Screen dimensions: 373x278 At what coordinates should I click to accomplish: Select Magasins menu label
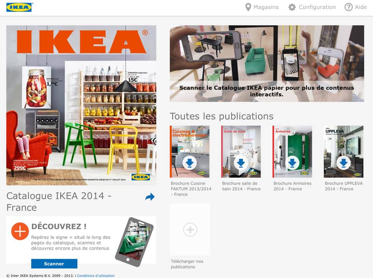266,7
